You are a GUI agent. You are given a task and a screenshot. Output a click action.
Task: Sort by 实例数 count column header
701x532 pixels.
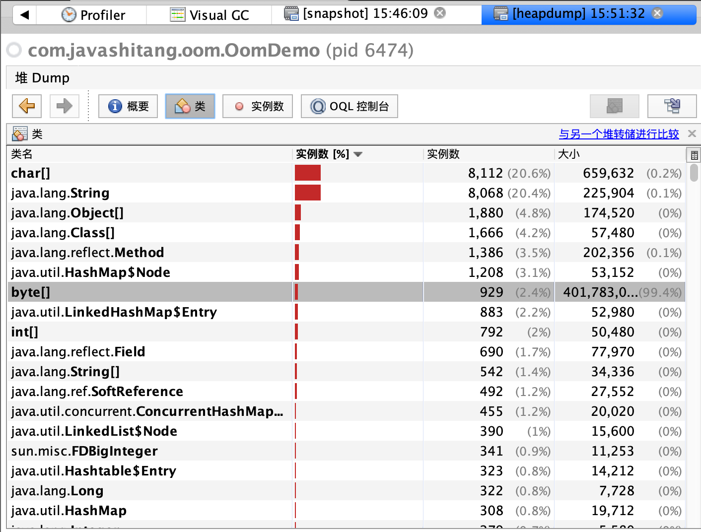point(489,154)
